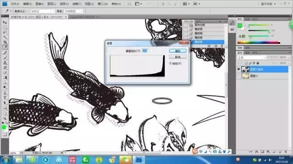
Task: Click the threshold level (阈值色阶) input field
Action: click(x=145, y=51)
